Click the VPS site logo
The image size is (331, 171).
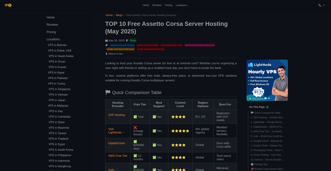pyautogui.click(x=8, y=5)
